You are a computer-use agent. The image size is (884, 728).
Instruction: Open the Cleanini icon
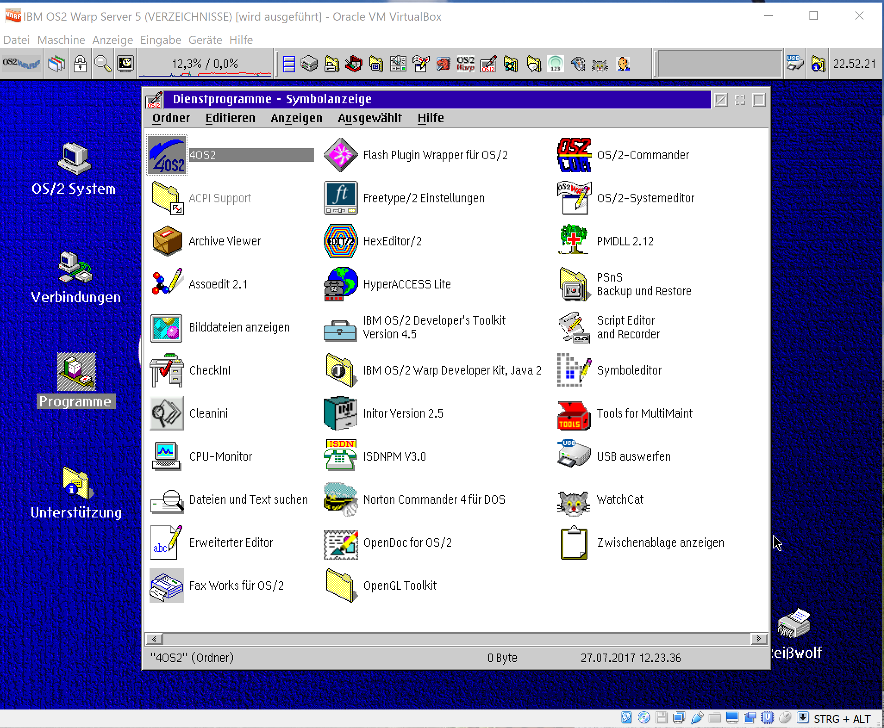pyautogui.click(x=167, y=413)
